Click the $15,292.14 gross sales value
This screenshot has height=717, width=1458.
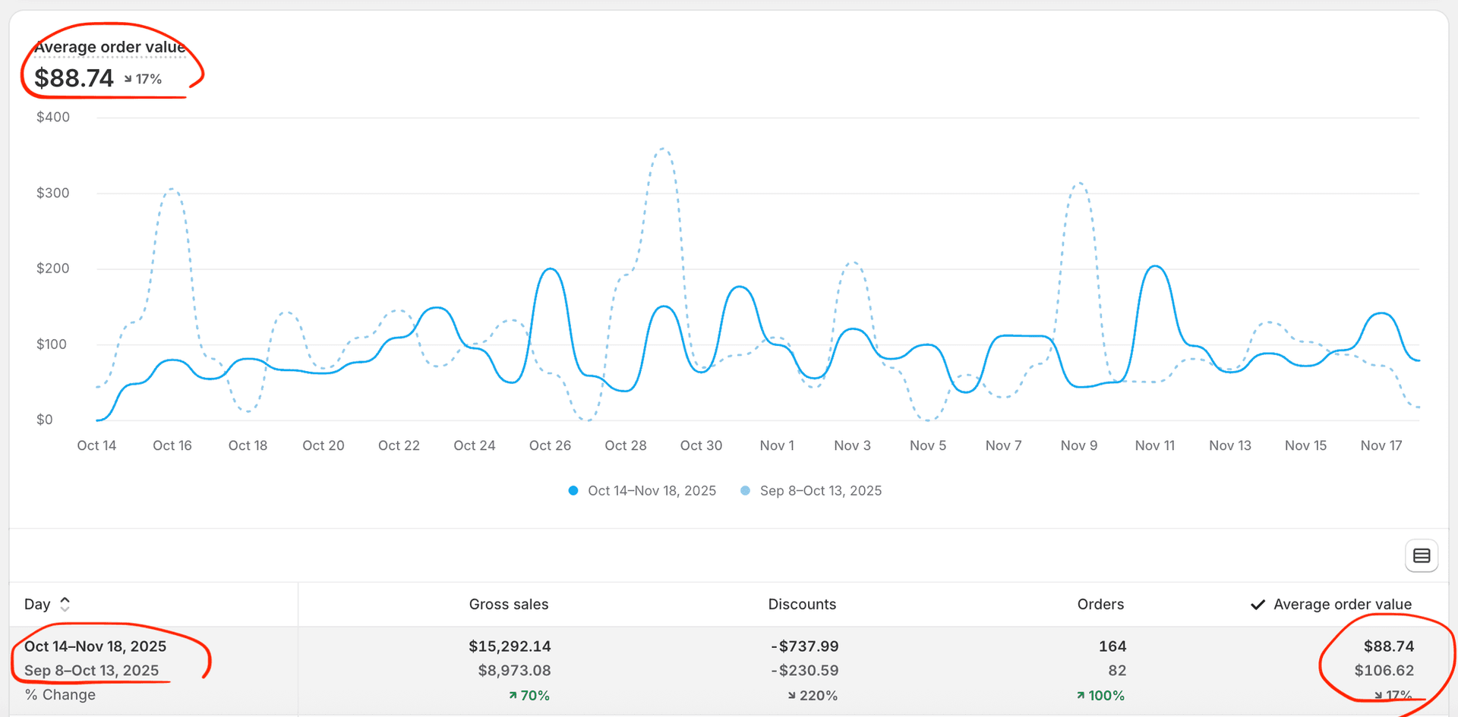510,646
